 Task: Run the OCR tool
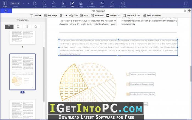74,15
